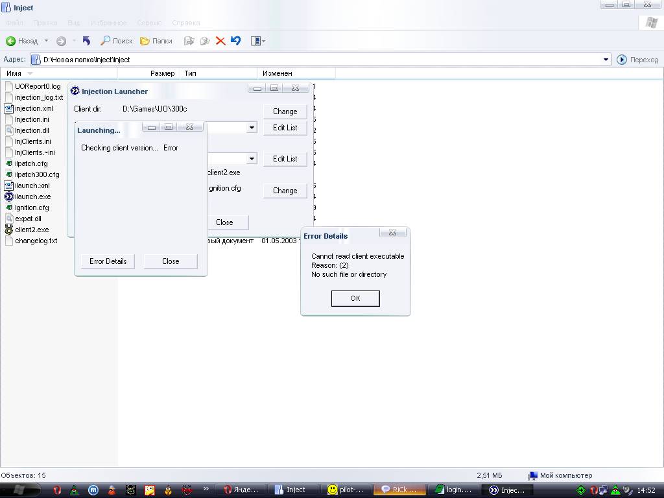Select the ilaunch.exe file
Viewport: 664px width, 498px height.
click(x=32, y=196)
